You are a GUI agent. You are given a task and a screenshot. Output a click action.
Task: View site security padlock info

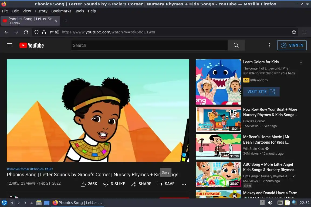pyautogui.click(x=44, y=32)
